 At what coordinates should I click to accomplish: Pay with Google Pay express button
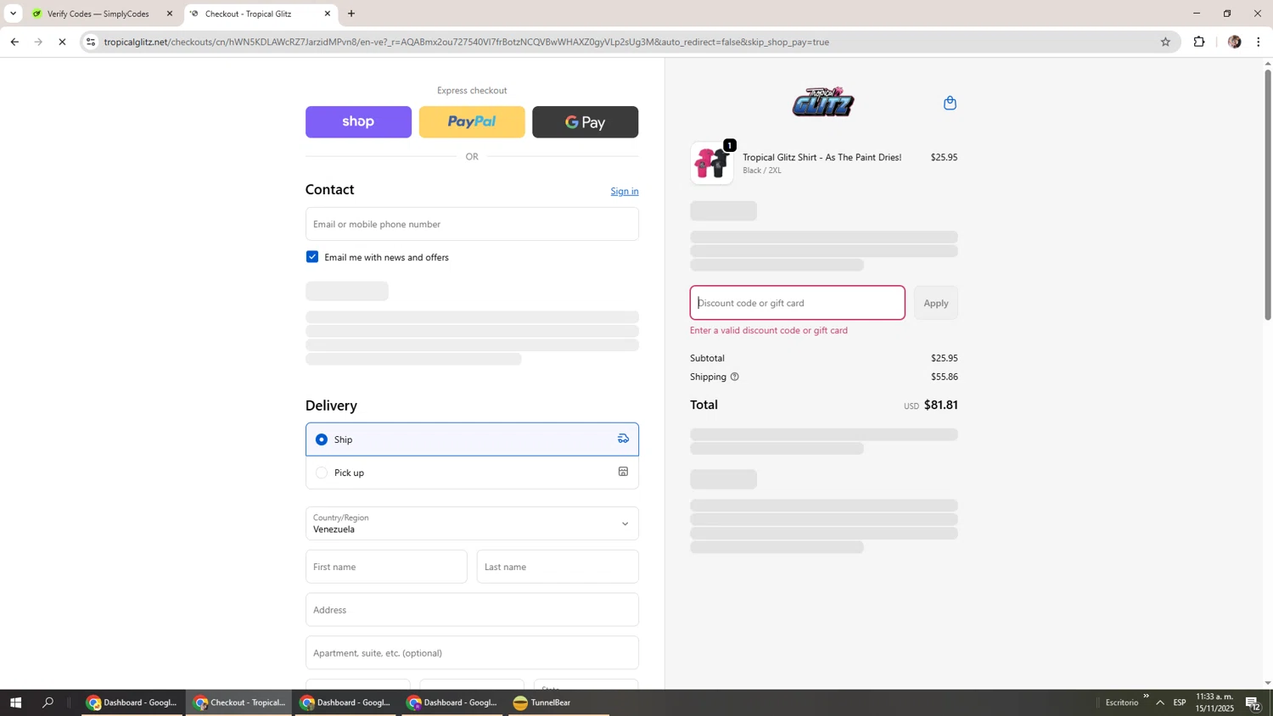(x=586, y=122)
